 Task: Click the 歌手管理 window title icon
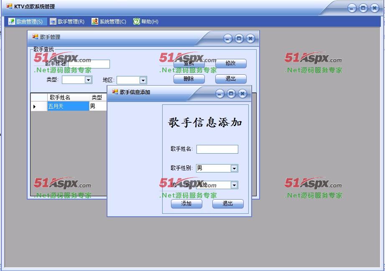point(35,37)
